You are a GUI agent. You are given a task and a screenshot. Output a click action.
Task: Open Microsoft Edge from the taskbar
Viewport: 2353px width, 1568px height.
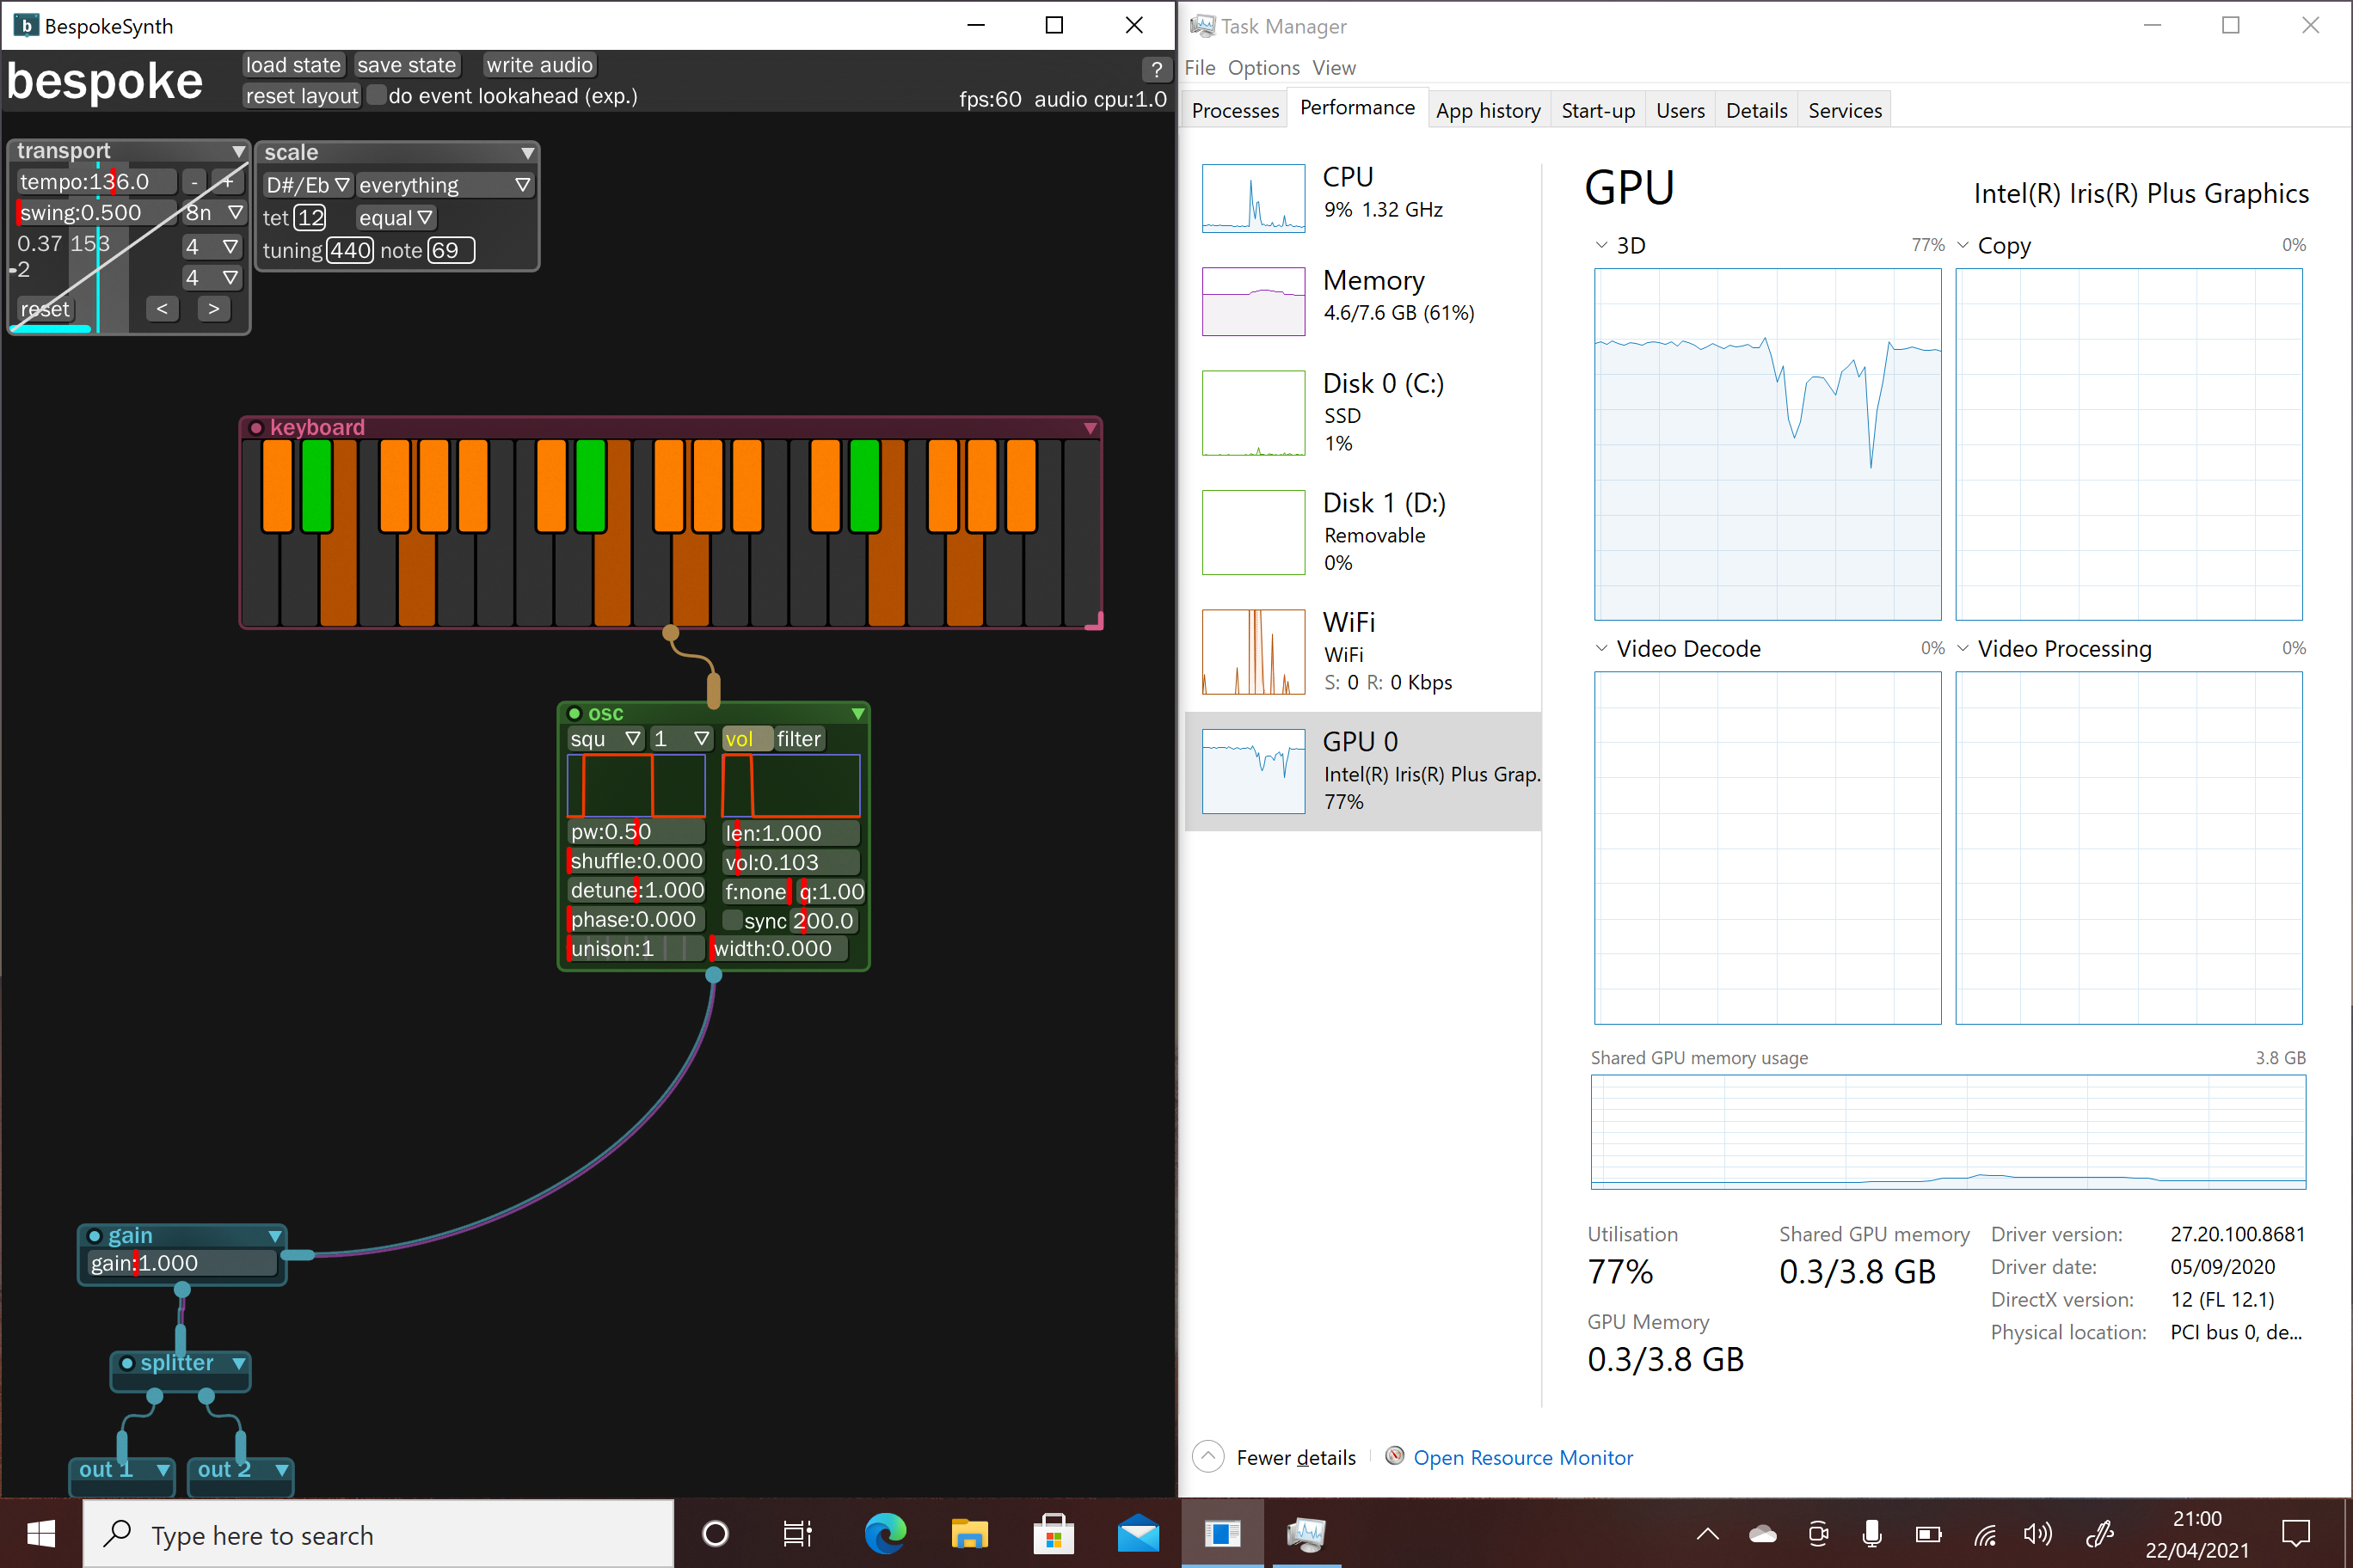click(x=884, y=1534)
